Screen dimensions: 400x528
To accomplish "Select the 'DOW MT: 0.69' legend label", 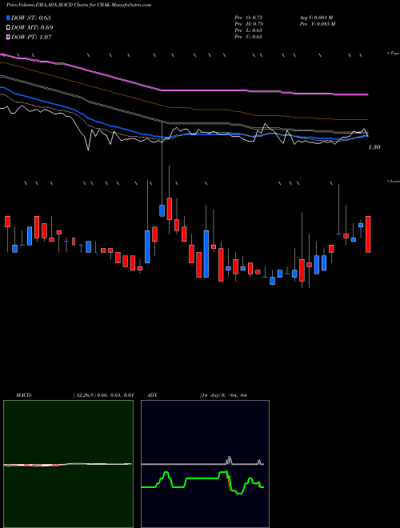I will [x=32, y=28].
